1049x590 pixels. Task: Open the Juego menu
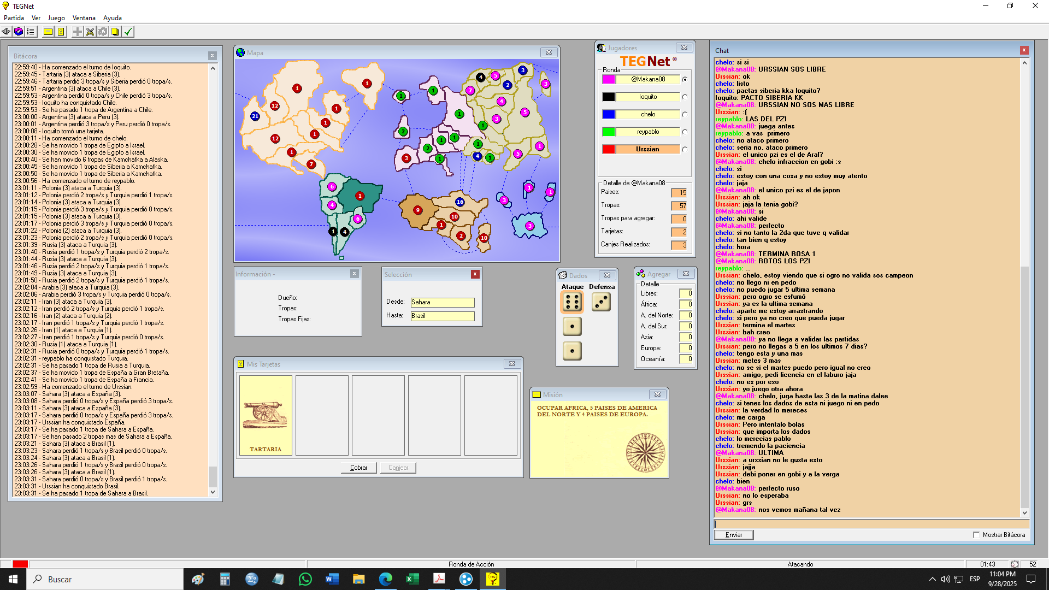pos(56,18)
